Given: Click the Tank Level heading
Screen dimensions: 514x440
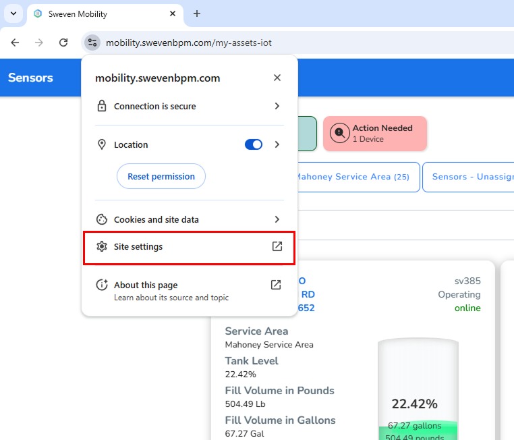Looking at the screenshot, I should tap(252, 360).
